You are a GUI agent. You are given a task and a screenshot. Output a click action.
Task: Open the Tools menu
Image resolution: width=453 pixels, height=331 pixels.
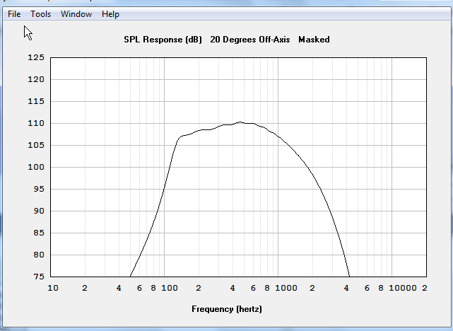[x=41, y=14]
